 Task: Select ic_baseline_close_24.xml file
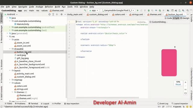[29, 61]
